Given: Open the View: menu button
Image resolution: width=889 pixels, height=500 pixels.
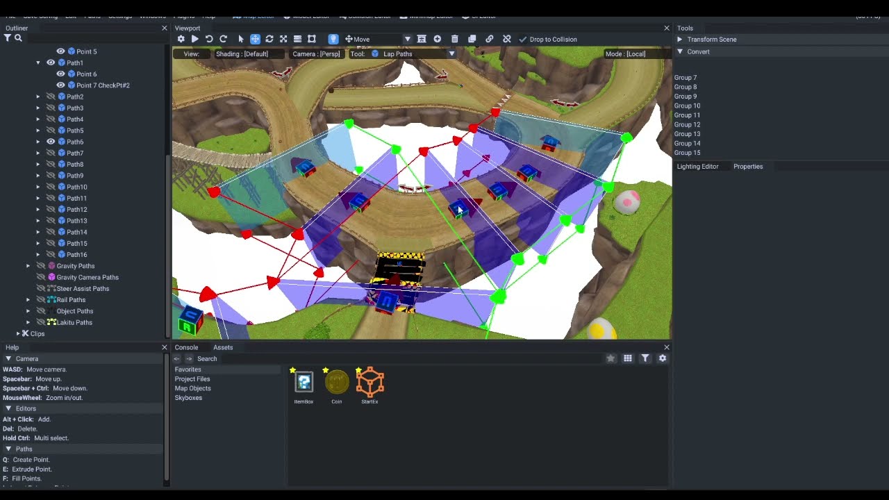Looking at the screenshot, I should [191, 54].
